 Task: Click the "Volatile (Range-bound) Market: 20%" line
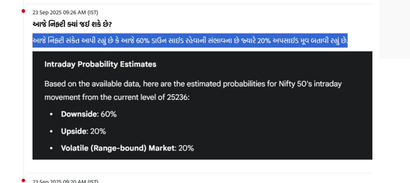[x=127, y=148]
